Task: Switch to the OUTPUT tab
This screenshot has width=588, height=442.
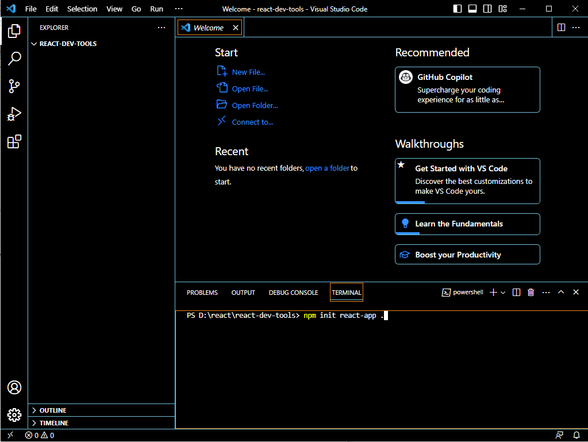Action: click(243, 293)
